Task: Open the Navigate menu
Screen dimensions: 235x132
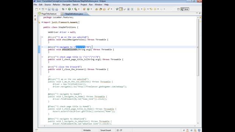Action: click(66, 5)
